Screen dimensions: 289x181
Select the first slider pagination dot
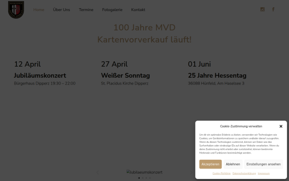139,178
